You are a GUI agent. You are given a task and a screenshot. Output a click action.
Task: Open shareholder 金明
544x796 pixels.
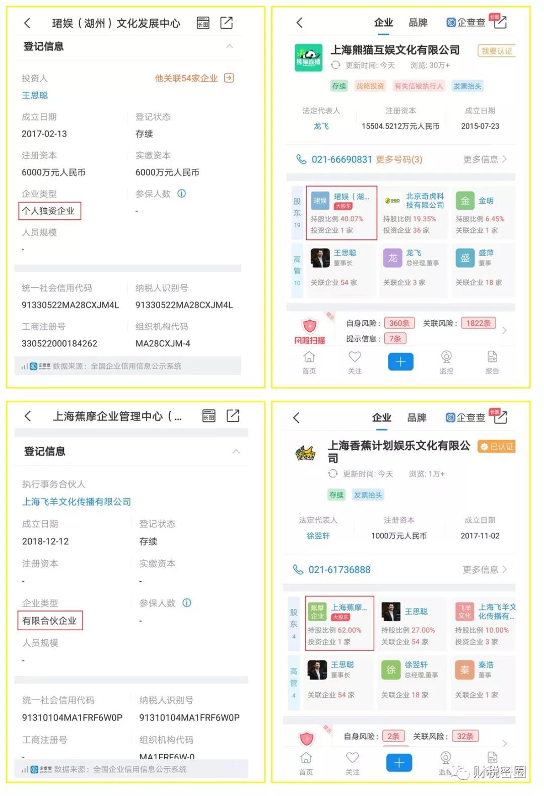coord(484,212)
